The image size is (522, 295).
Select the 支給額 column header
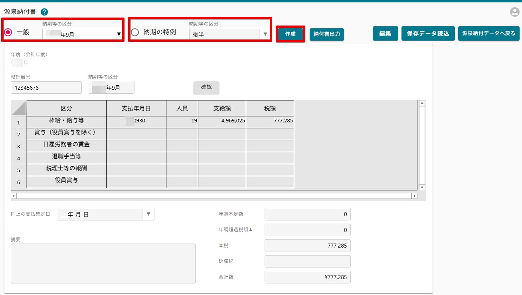pyautogui.click(x=222, y=108)
